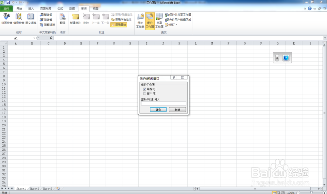Go to next comment (下一条)

[x=105, y=19]
